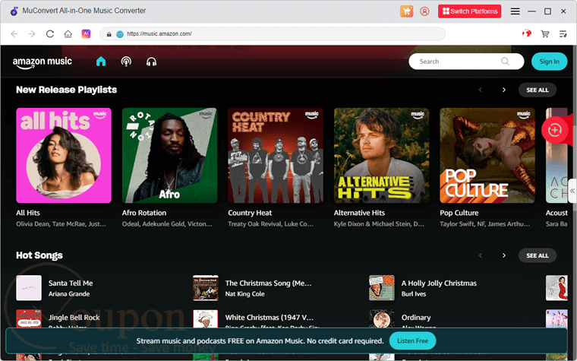
Task: Click the Afro Rotation playlist title
Action: [x=144, y=213]
